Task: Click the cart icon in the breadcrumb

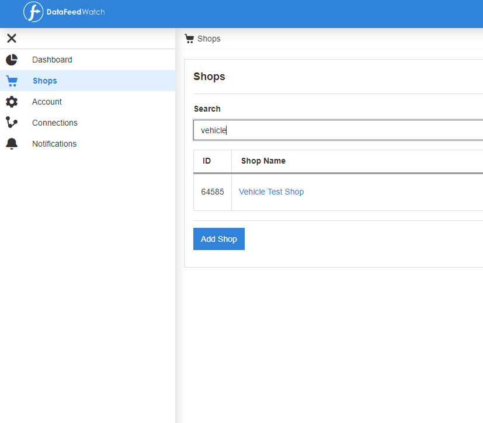Action: [189, 39]
